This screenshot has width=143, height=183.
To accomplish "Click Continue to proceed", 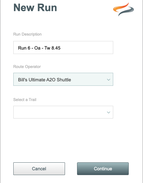I will [x=103, y=169].
